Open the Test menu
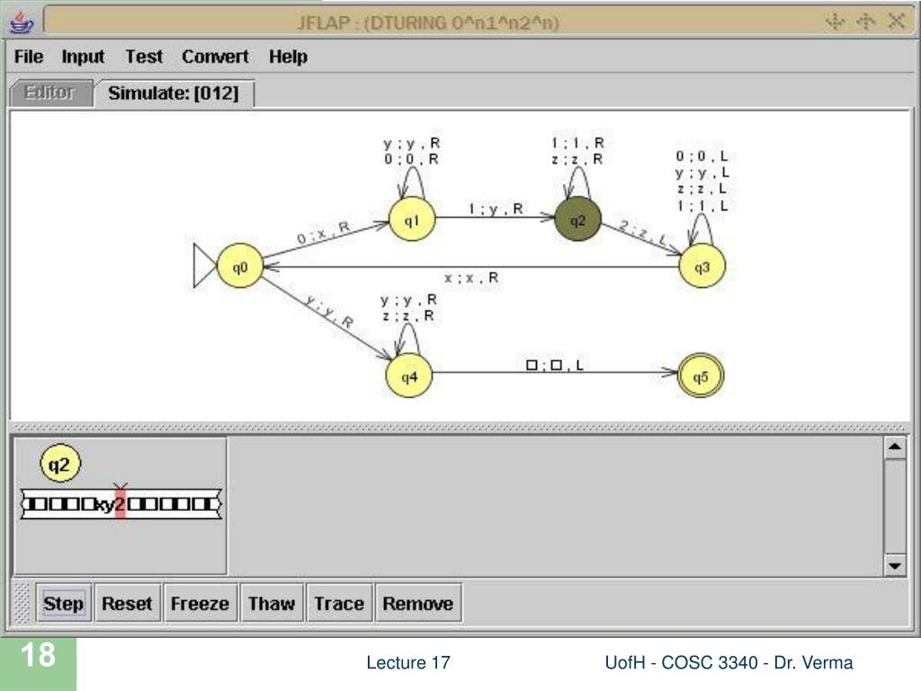Screen dimensions: 921x691 pos(144,57)
